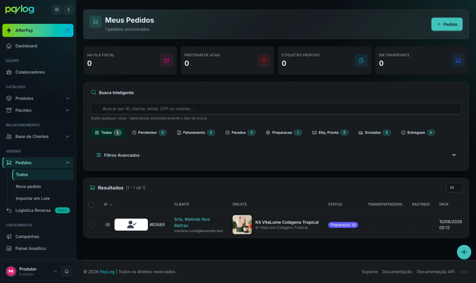Click the PR user avatar
Image resolution: width=476 pixels, height=283 pixels.
click(11, 271)
